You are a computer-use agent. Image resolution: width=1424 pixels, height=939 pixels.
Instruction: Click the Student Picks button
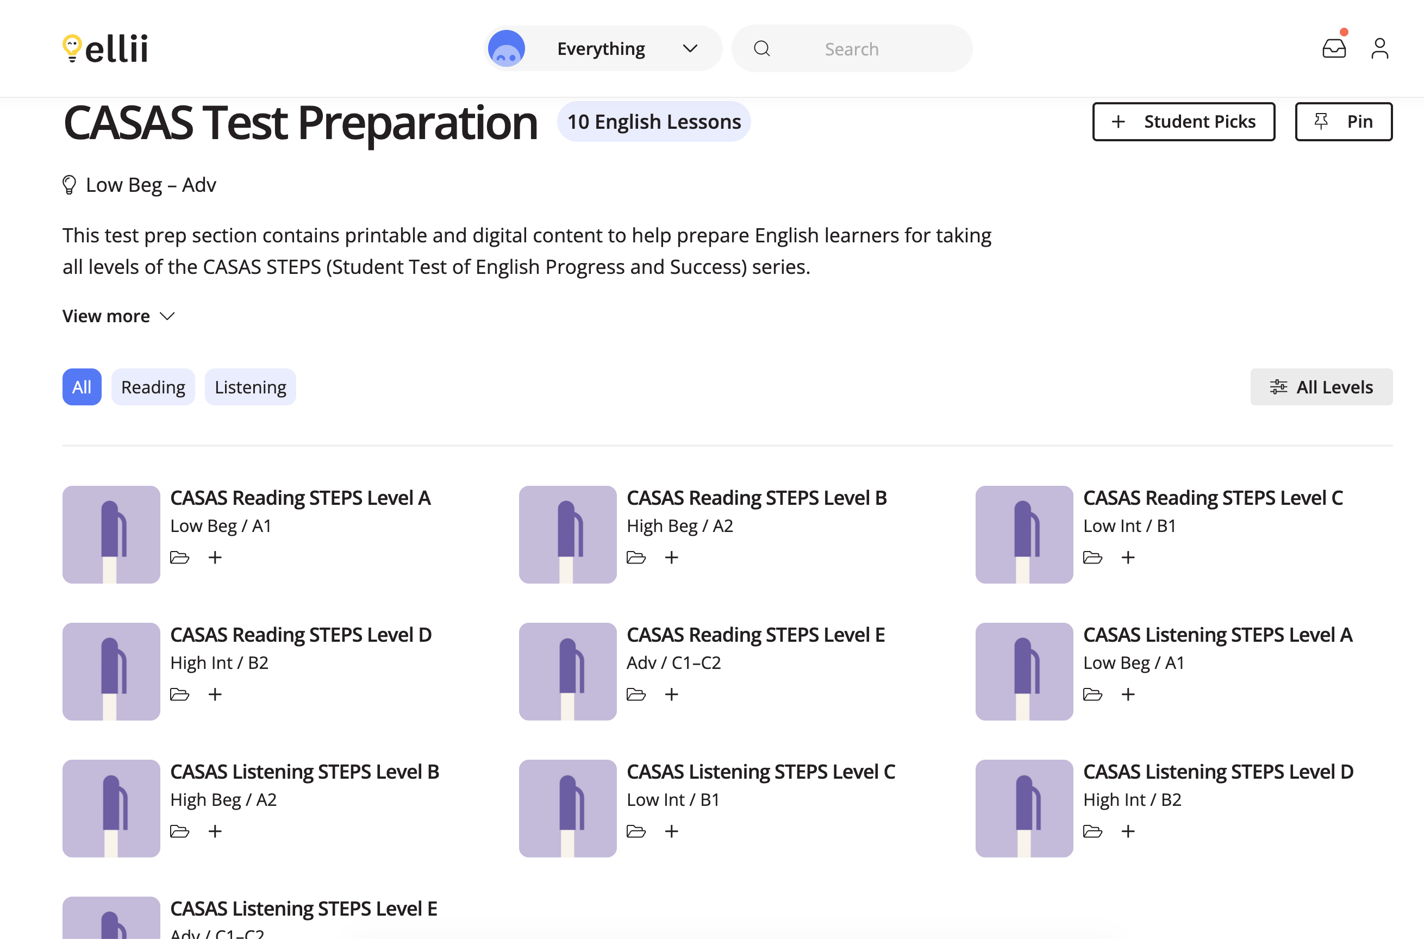point(1183,122)
